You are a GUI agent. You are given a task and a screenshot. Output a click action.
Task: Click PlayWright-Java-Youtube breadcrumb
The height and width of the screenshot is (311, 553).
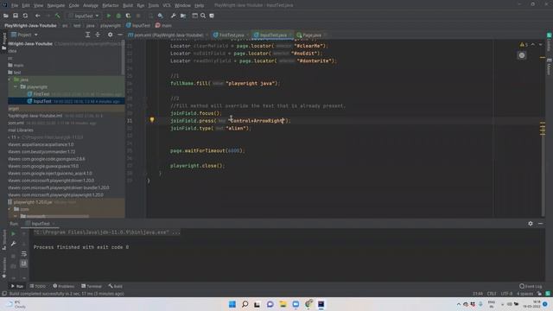pyautogui.click(x=30, y=25)
